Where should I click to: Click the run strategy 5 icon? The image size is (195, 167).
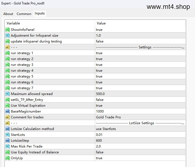(7, 76)
